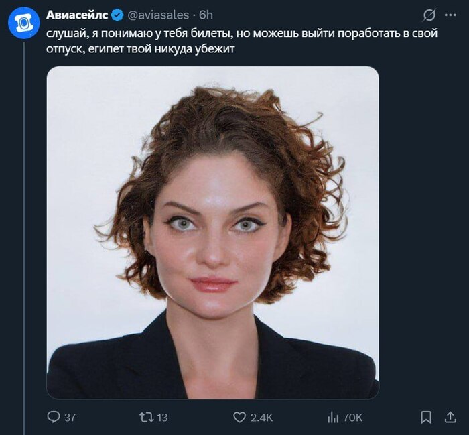
Task: Click the repost arrows icon
Action: point(145,417)
